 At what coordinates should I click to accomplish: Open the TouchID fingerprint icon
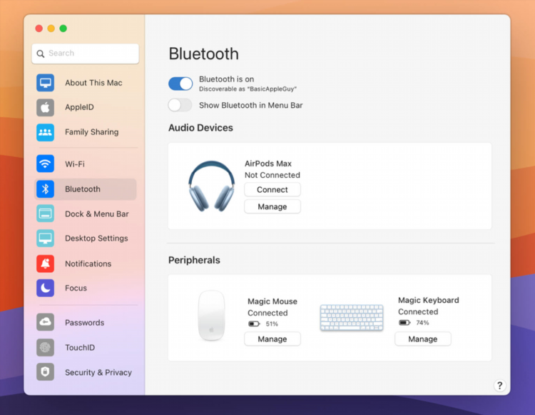[x=45, y=347]
